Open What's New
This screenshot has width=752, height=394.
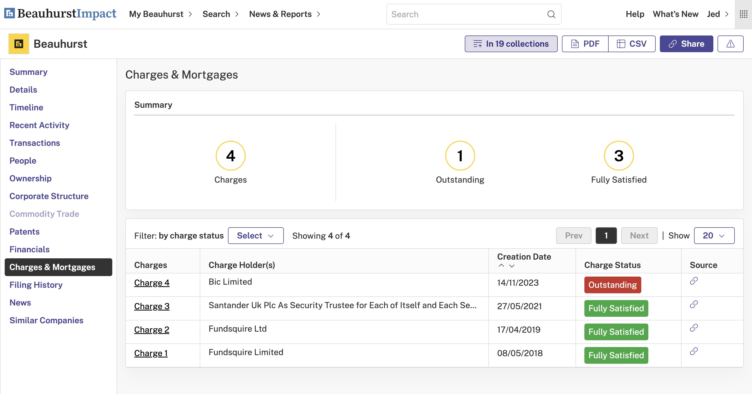point(675,14)
